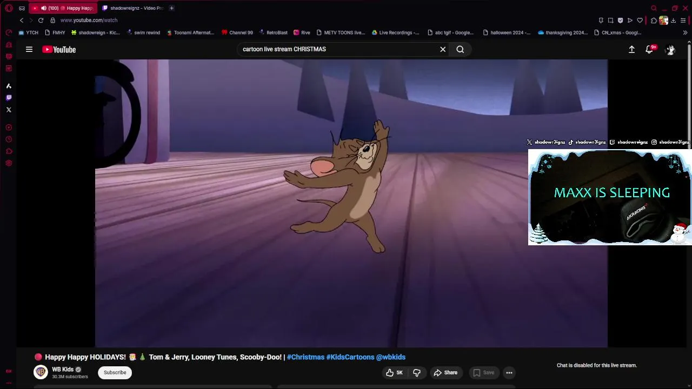Mute the audio icon on YouTube tab
This screenshot has width=692, height=389.
click(x=44, y=8)
